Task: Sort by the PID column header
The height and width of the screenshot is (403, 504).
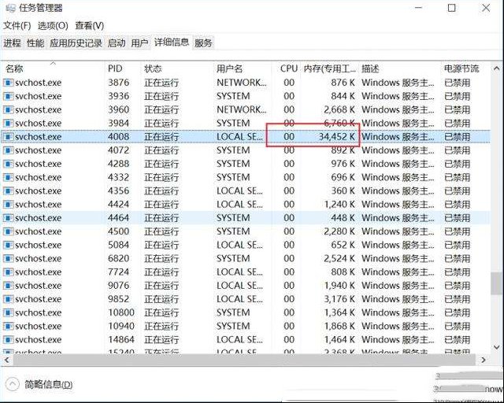Action: coord(123,68)
